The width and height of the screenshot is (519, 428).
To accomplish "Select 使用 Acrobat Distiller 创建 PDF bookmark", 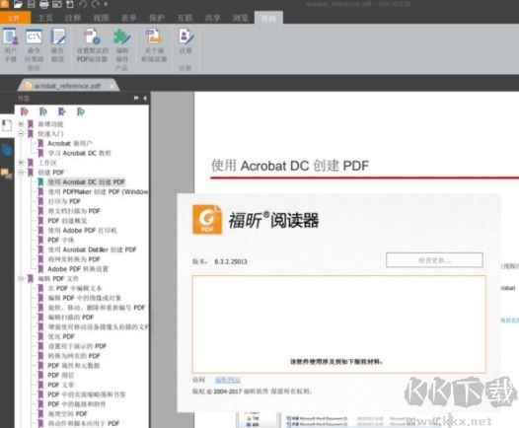I will tap(92, 250).
